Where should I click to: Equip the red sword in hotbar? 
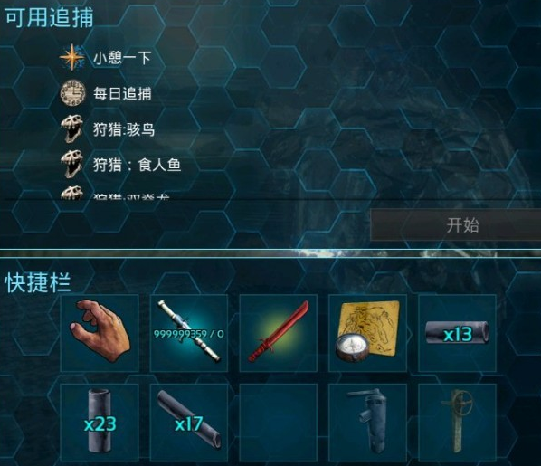[x=278, y=333]
